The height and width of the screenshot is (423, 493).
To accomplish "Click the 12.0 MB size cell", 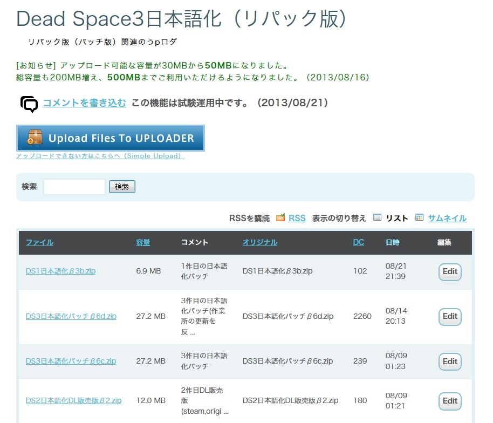I will pos(150,401).
